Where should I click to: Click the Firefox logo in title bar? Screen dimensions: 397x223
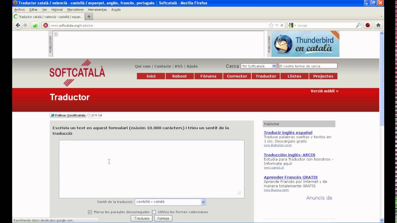point(15,3)
